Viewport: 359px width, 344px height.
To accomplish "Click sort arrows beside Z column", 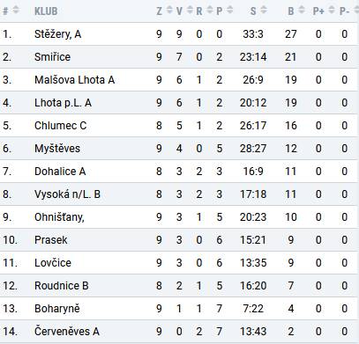I will (169, 10).
